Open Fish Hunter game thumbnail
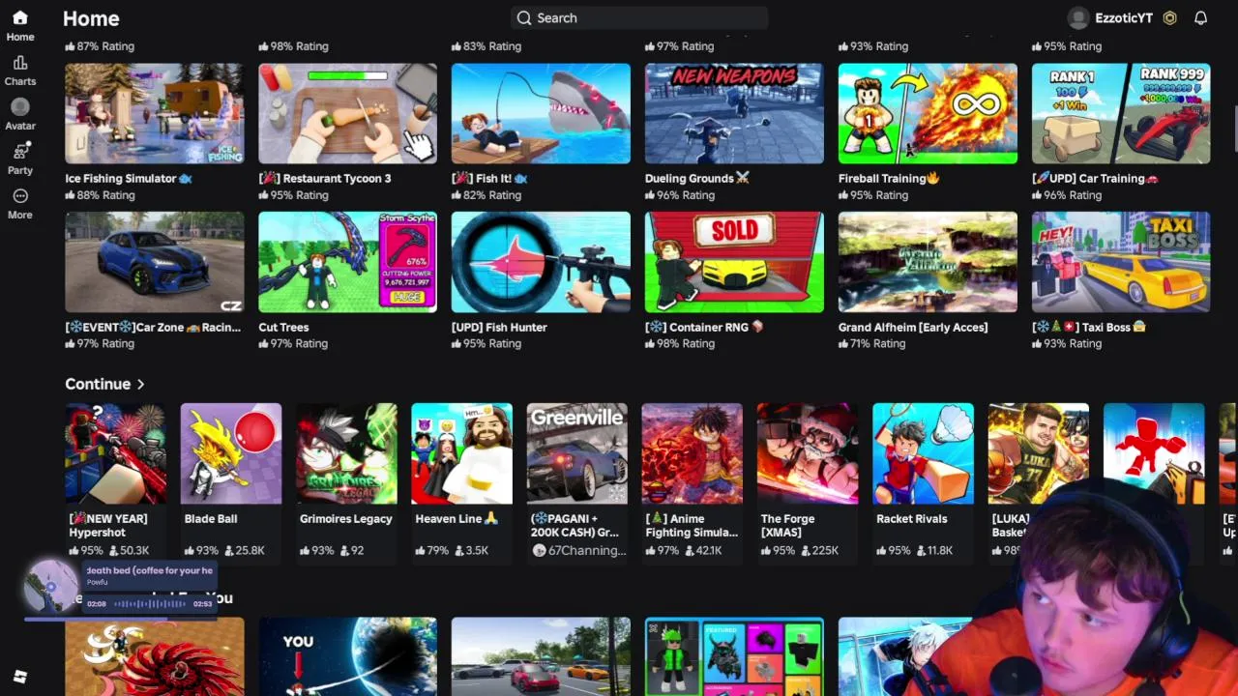Image resolution: width=1238 pixels, height=696 pixels. pyautogui.click(x=541, y=262)
